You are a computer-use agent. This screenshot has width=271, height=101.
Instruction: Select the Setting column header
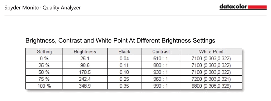coord(44,52)
